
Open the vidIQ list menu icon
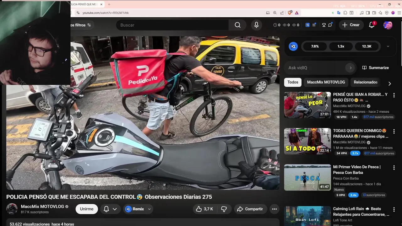pos(314,25)
